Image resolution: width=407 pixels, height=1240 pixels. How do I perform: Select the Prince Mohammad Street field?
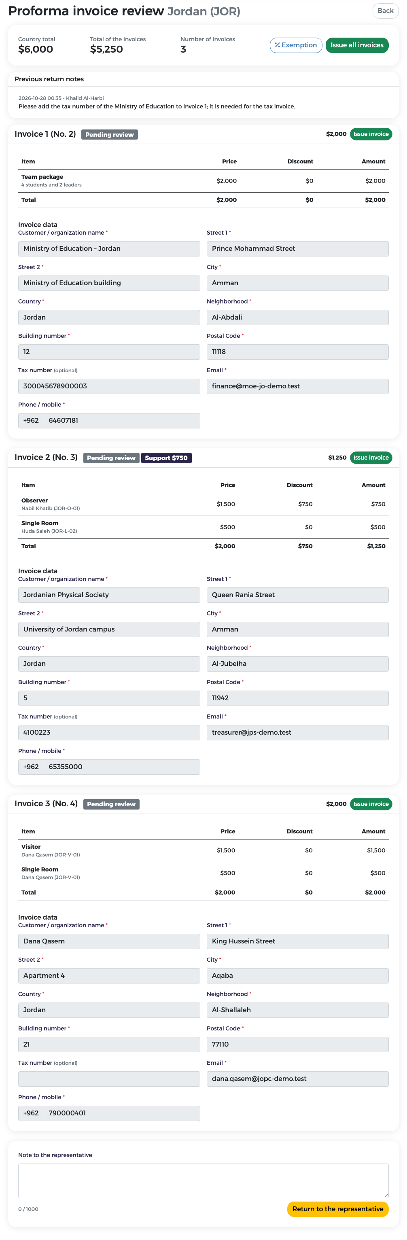[x=298, y=249]
